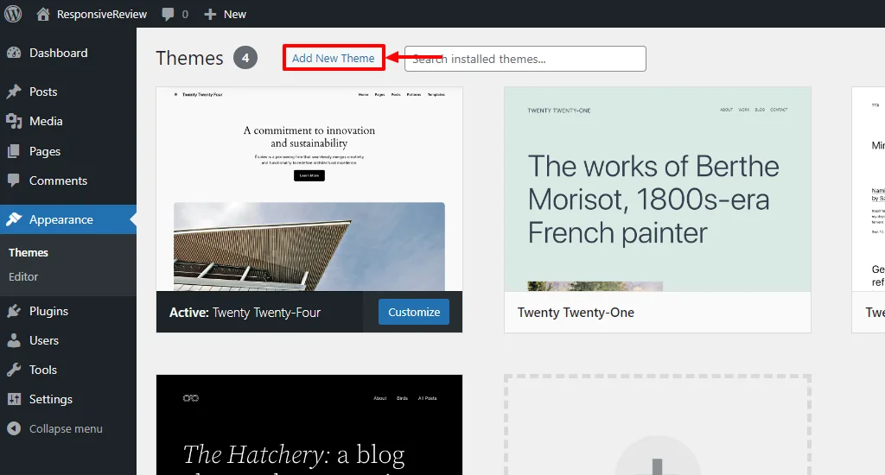Screen dimensions: 885x475
Task: Select The Hatchery dark theme thumbnail
Action: click(x=309, y=424)
